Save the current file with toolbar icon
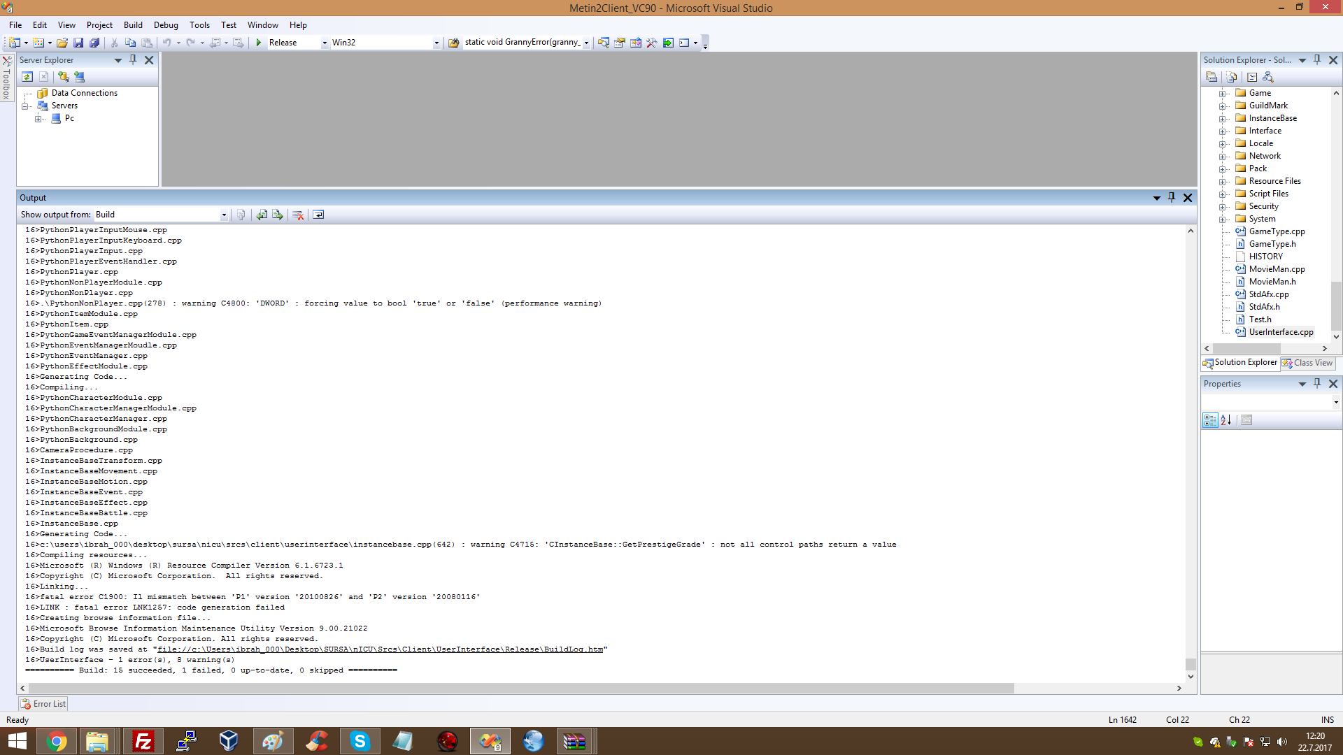The image size is (1343, 755). (78, 43)
